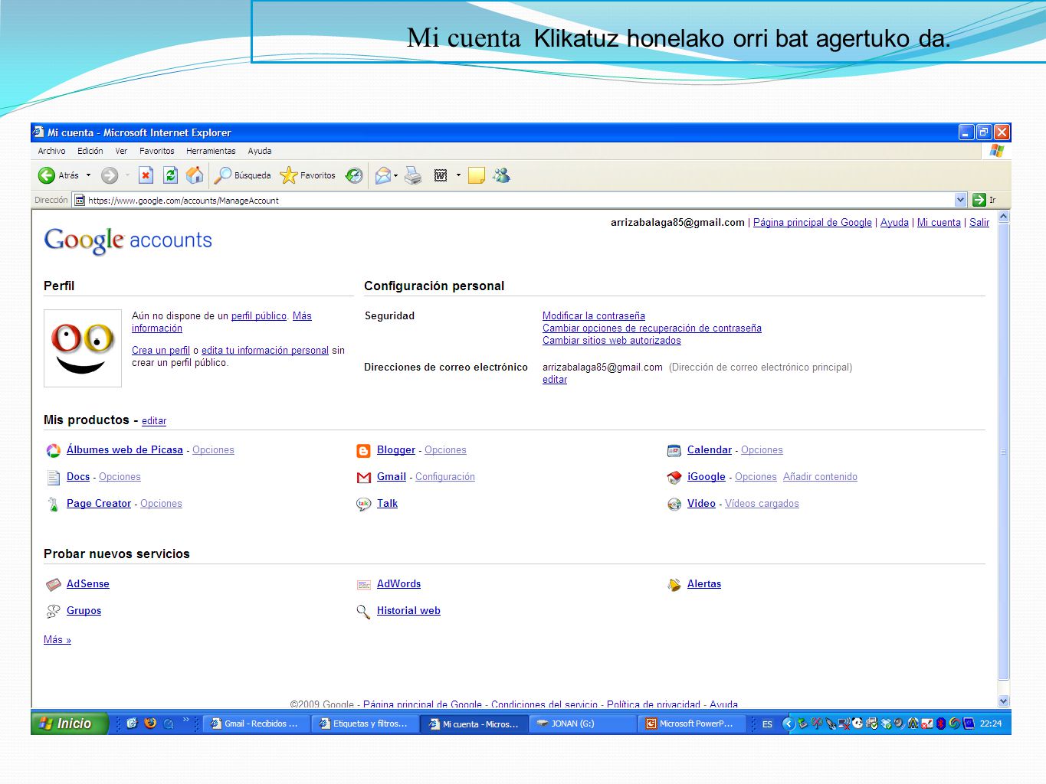The height and width of the screenshot is (784, 1046).
Task: Open Favoritos star toolbar button
Action: pos(307,175)
